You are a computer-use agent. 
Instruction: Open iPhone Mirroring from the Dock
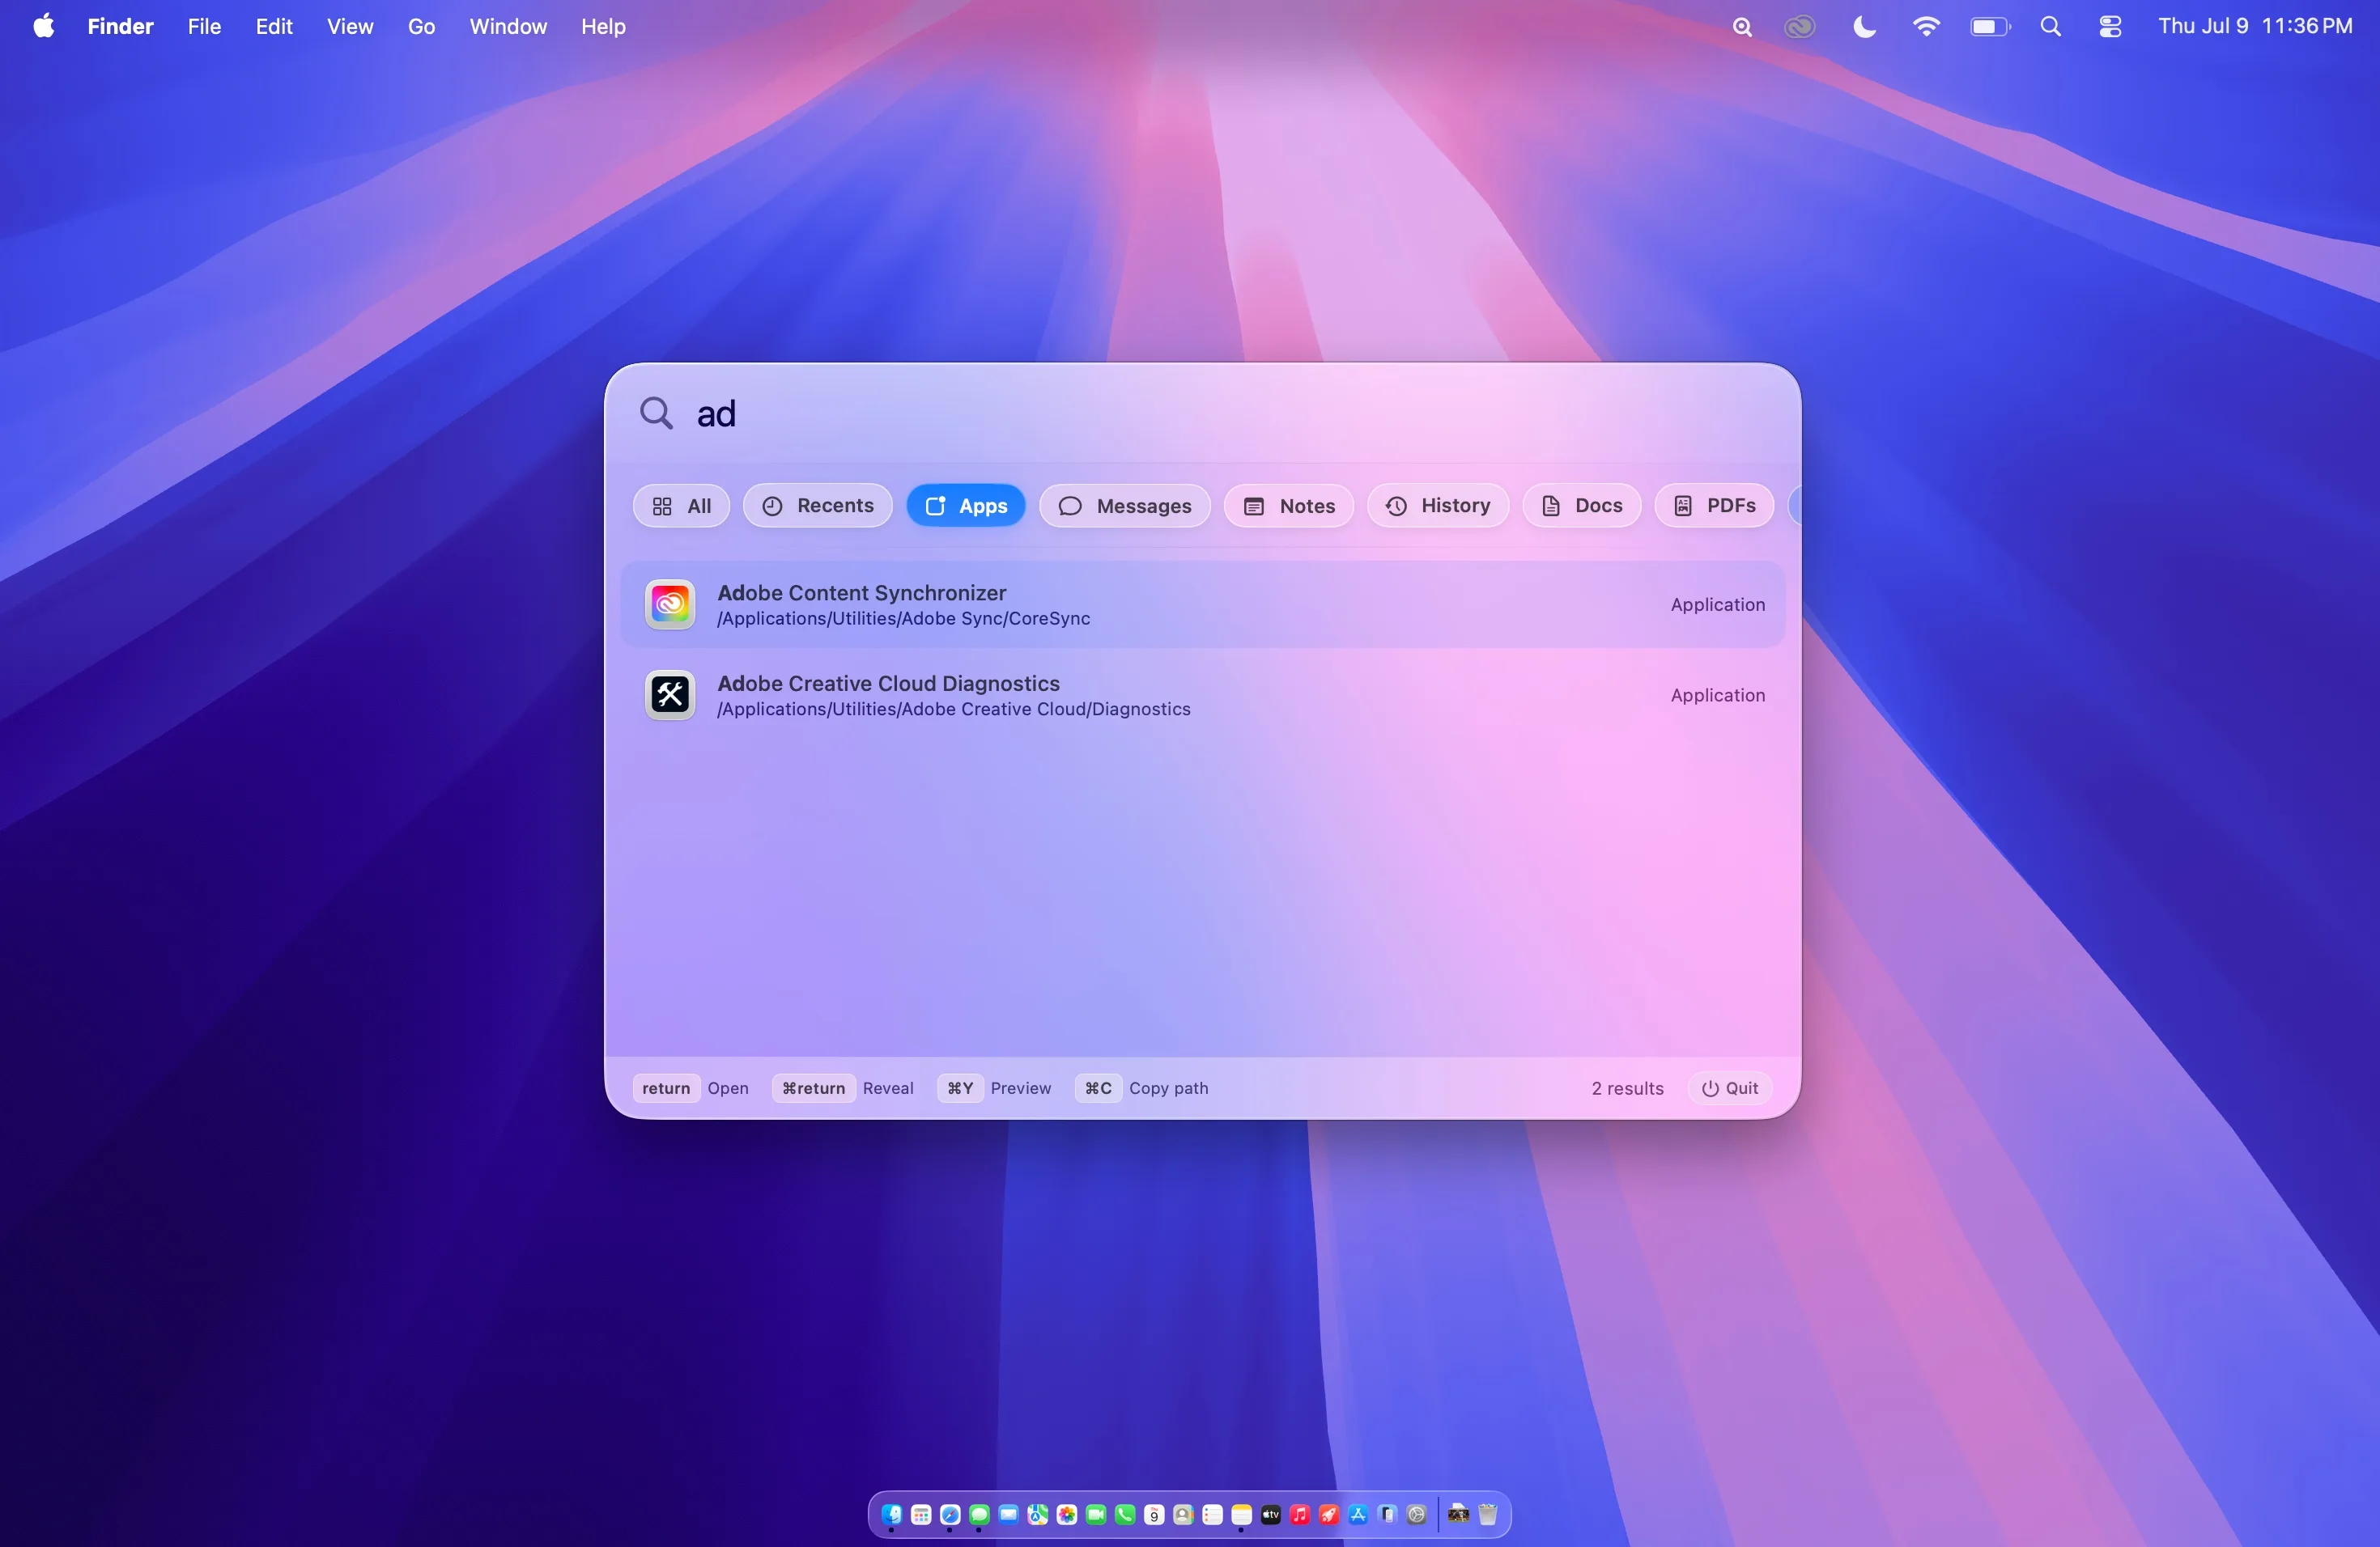[x=1387, y=1514]
